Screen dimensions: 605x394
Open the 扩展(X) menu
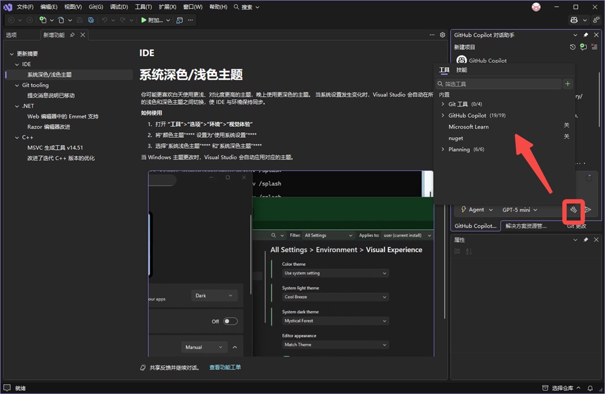pyautogui.click(x=168, y=7)
